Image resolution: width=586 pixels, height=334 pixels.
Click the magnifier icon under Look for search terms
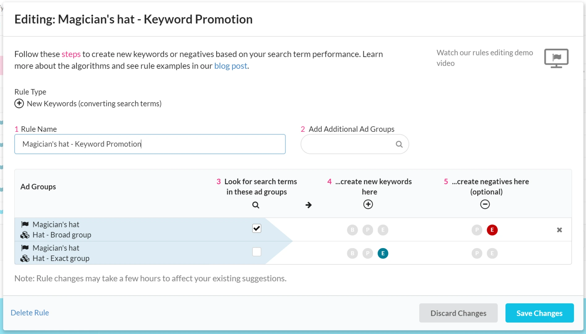(x=256, y=205)
